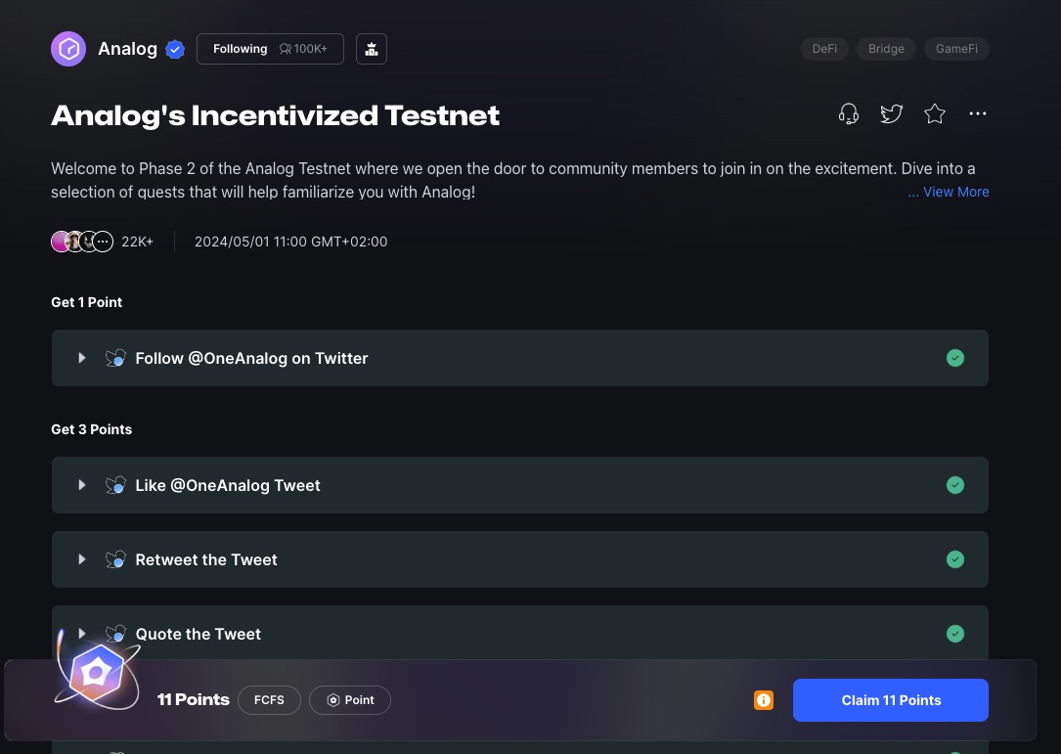This screenshot has width=1061, height=754.
Task: Click the orange info icon
Action: pos(764,700)
